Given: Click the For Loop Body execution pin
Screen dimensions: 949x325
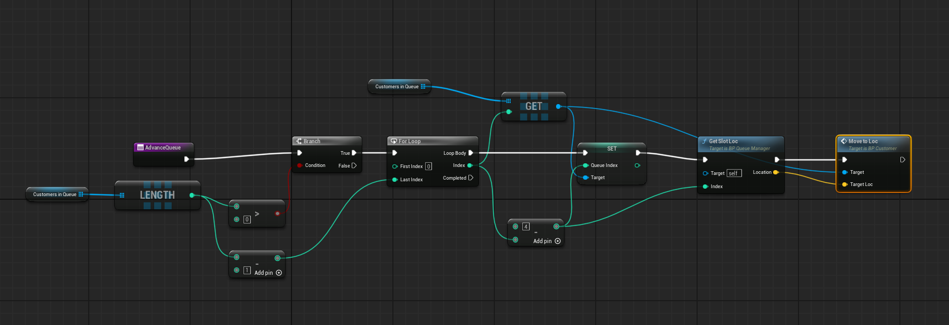Looking at the screenshot, I should pyautogui.click(x=471, y=153).
